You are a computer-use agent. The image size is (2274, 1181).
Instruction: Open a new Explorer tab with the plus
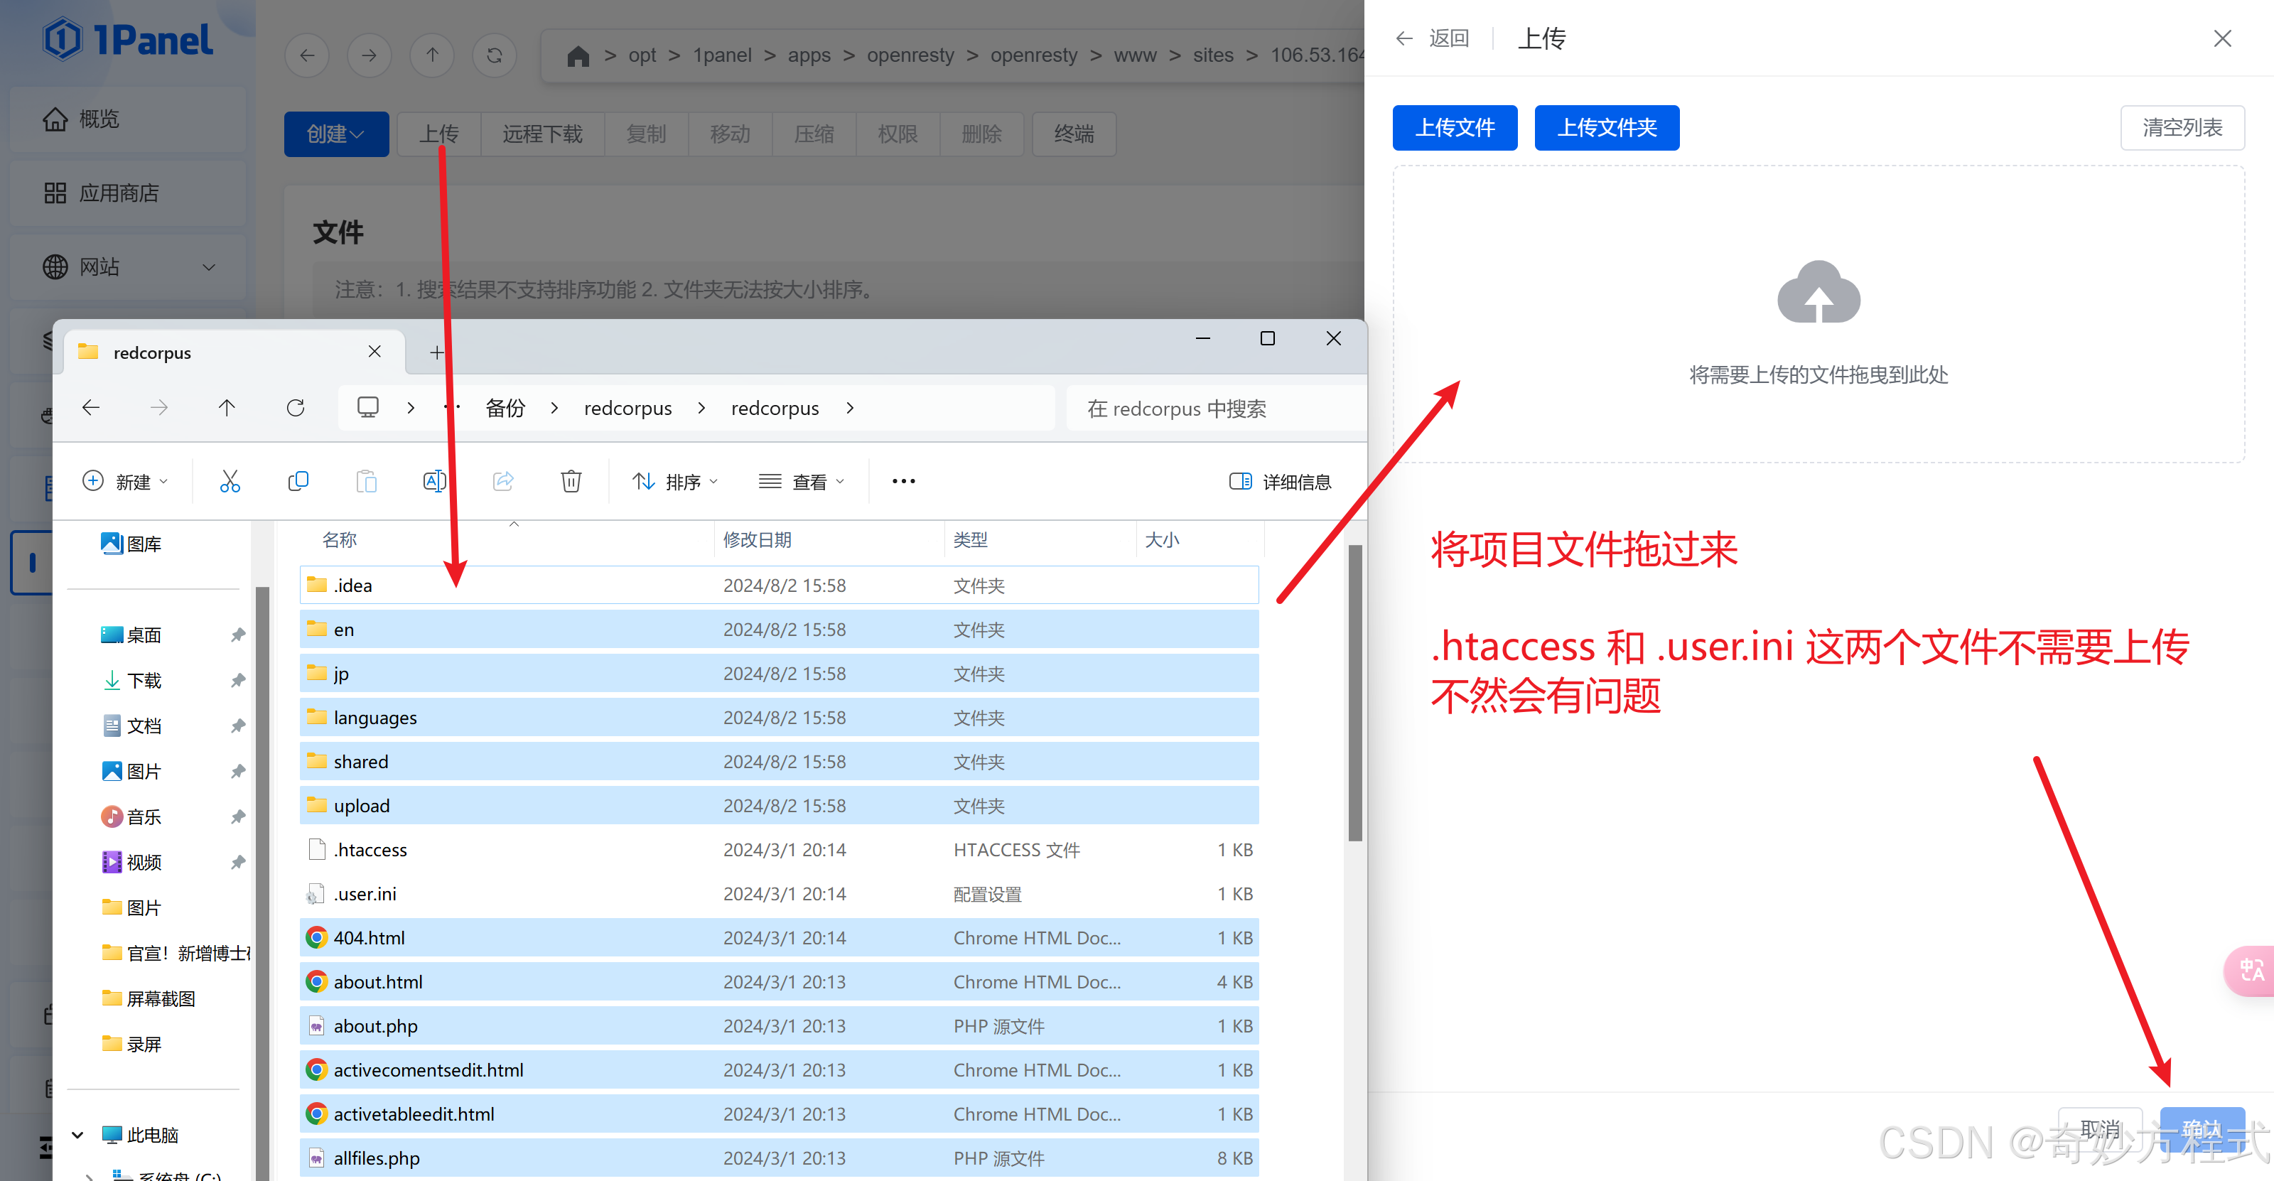(x=436, y=353)
